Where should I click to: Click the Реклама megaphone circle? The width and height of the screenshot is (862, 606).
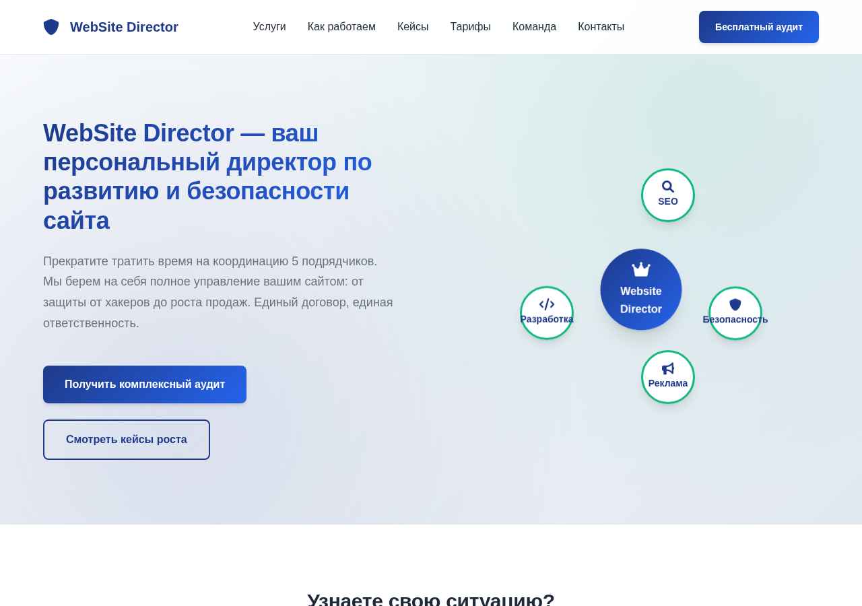click(x=668, y=377)
